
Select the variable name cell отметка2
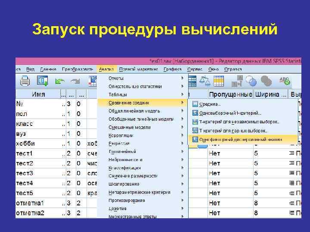(x=39, y=213)
